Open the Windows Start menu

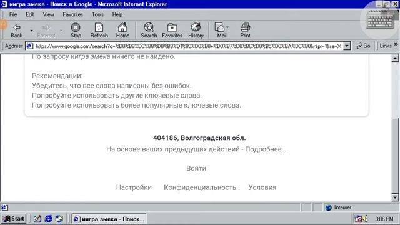(x=14, y=219)
